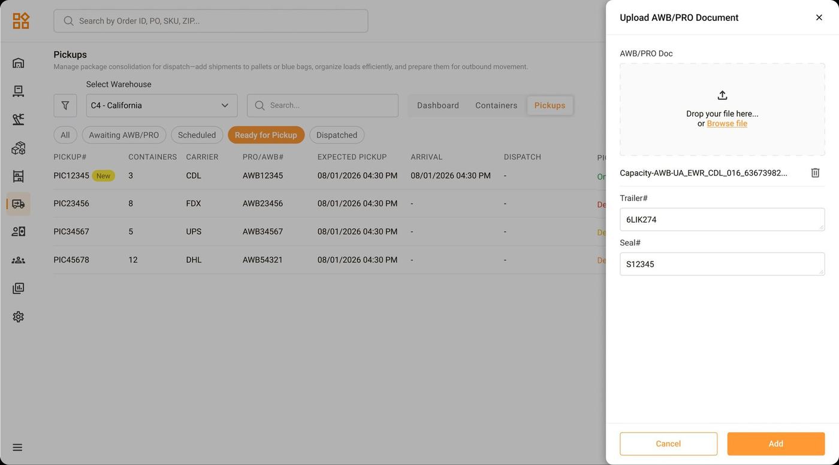The image size is (839, 465).
Task: Click the magnifier in global search
Action: [x=69, y=21]
